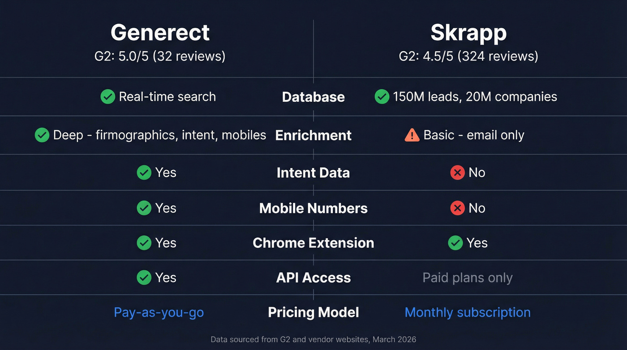Click the green check for Generect API Access
627x350 pixels.
point(144,277)
